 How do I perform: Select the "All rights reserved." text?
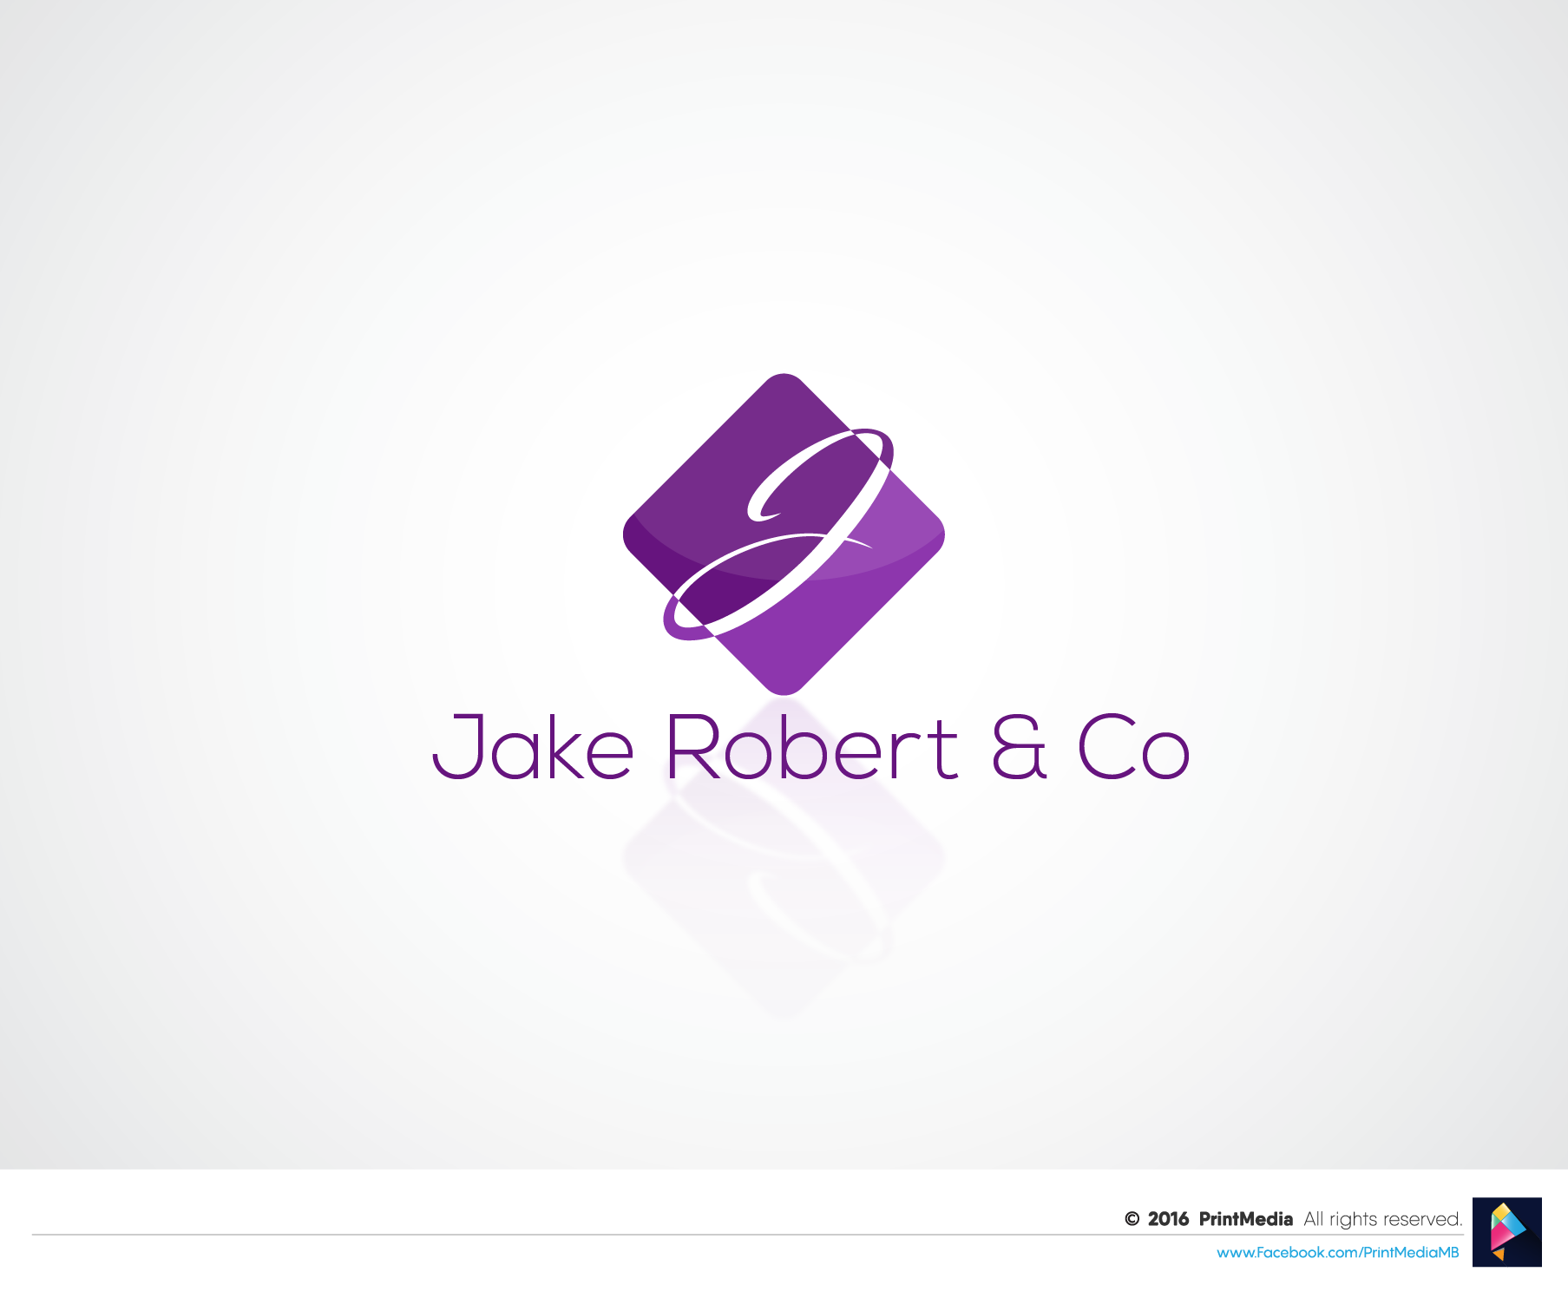1382,1219
